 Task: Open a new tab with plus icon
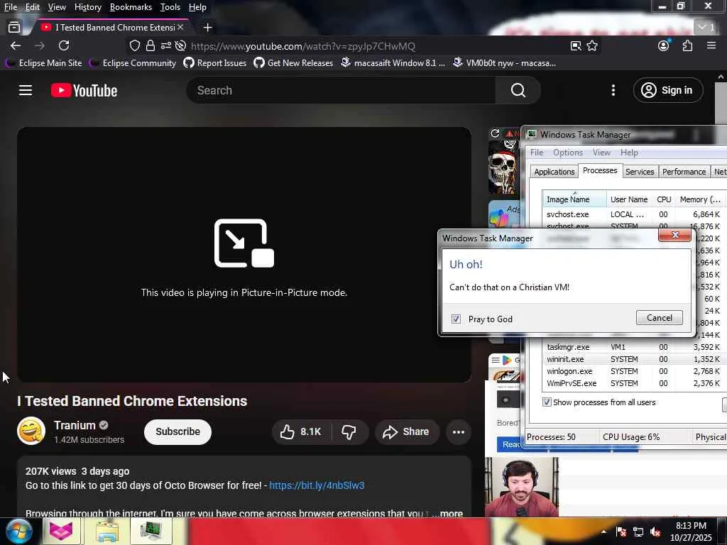point(208,28)
